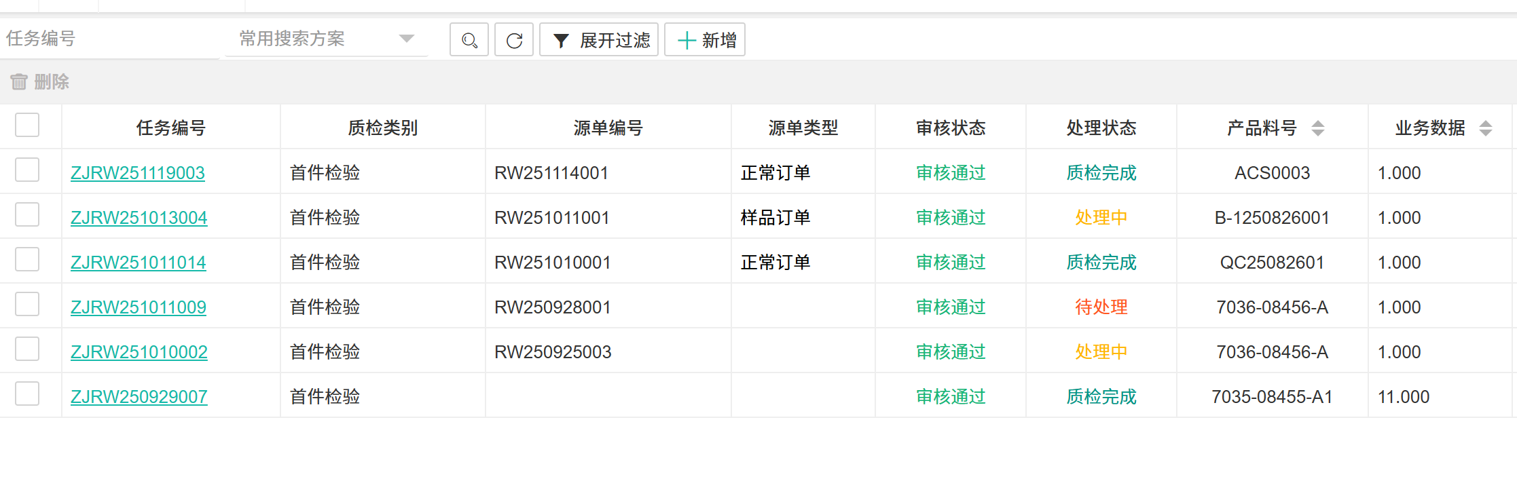Viewport: 1517px width, 479px height.
Task: Open task link ZJRW251011014
Action: [138, 263]
